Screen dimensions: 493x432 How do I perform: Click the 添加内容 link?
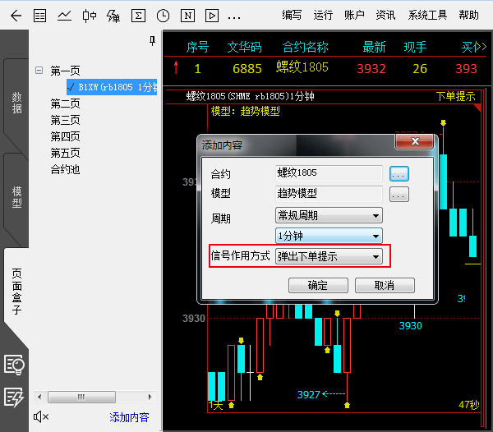pyautogui.click(x=130, y=417)
